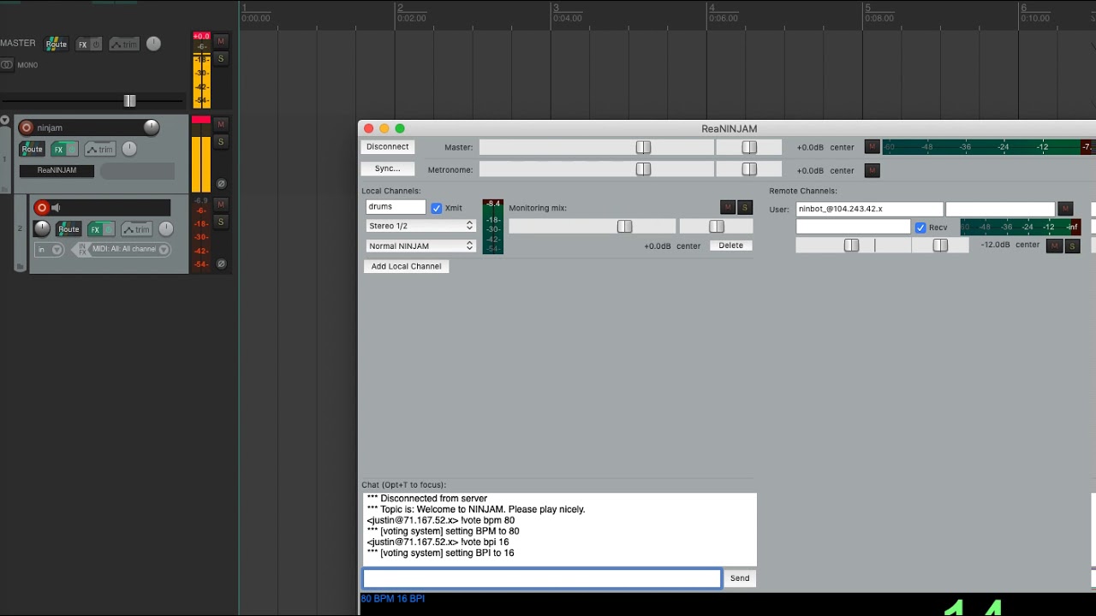Screen dimensions: 1096x616
Task: Open the ninjam track trim envelope
Action: [x=100, y=149]
